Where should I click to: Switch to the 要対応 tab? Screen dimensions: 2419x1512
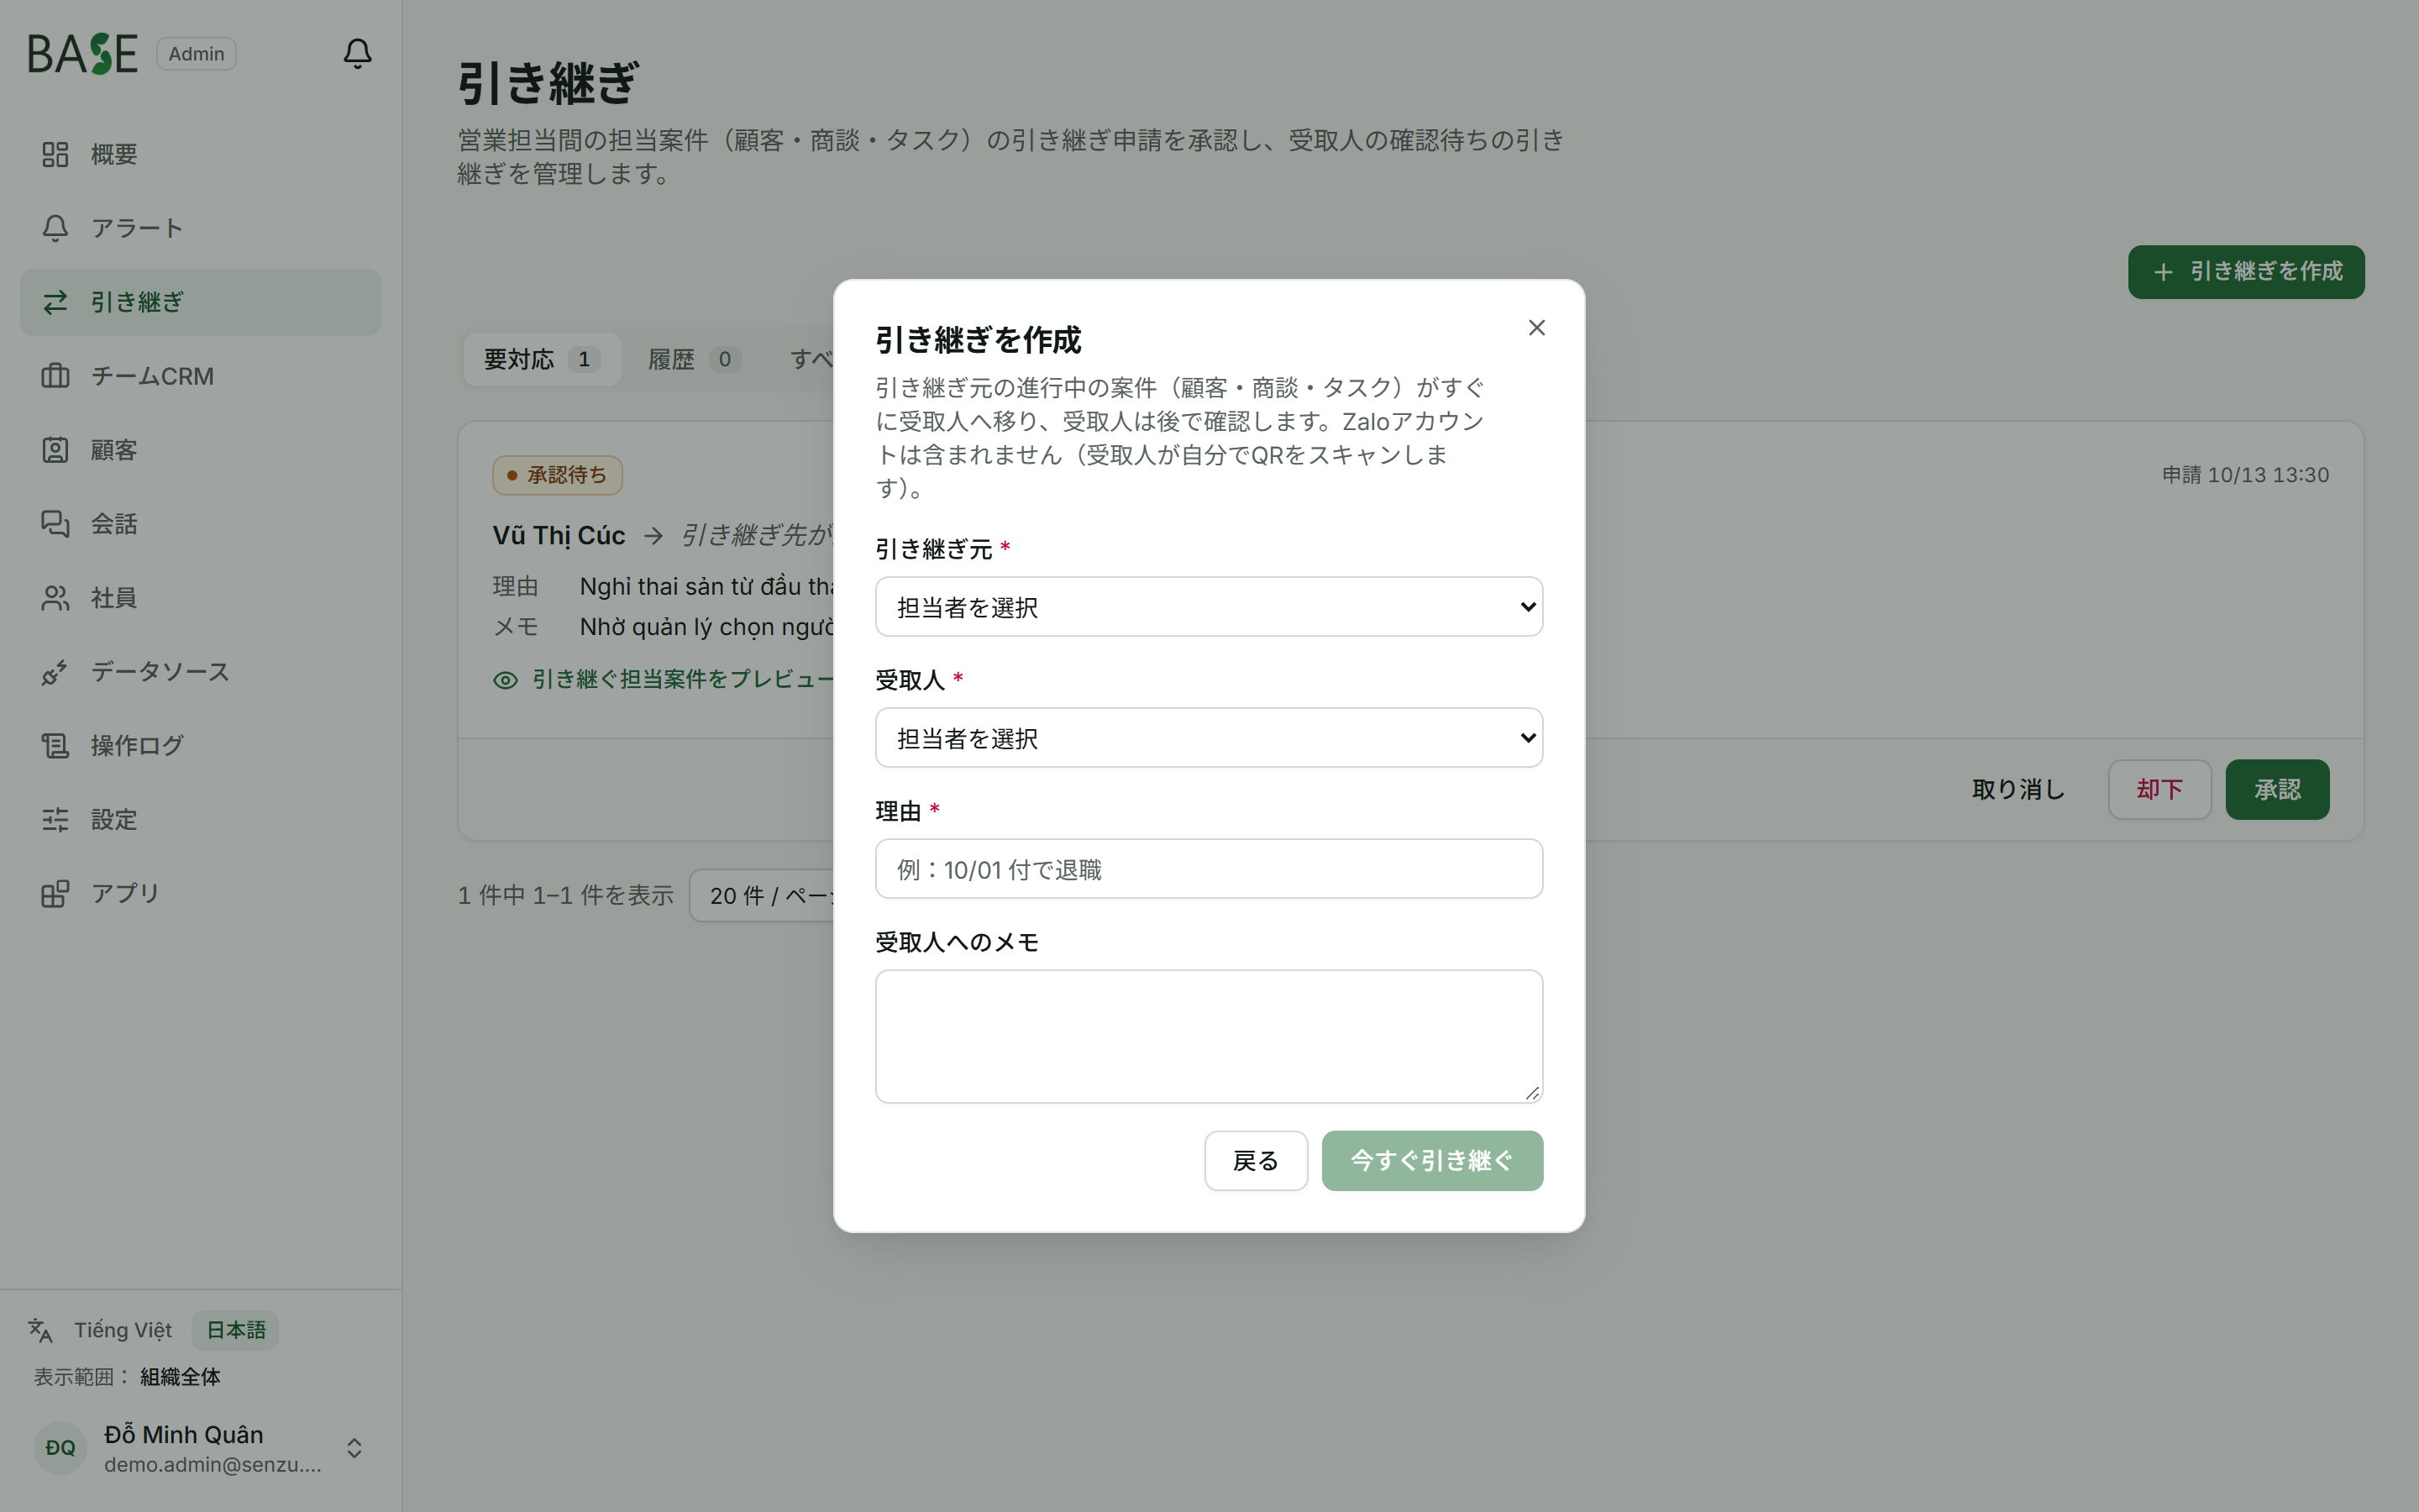tap(542, 360)
